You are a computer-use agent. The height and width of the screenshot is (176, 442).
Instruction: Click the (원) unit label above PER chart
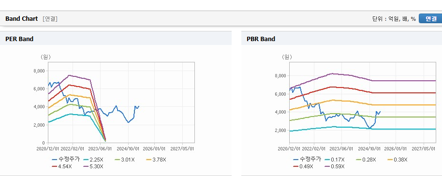(46, 57)
